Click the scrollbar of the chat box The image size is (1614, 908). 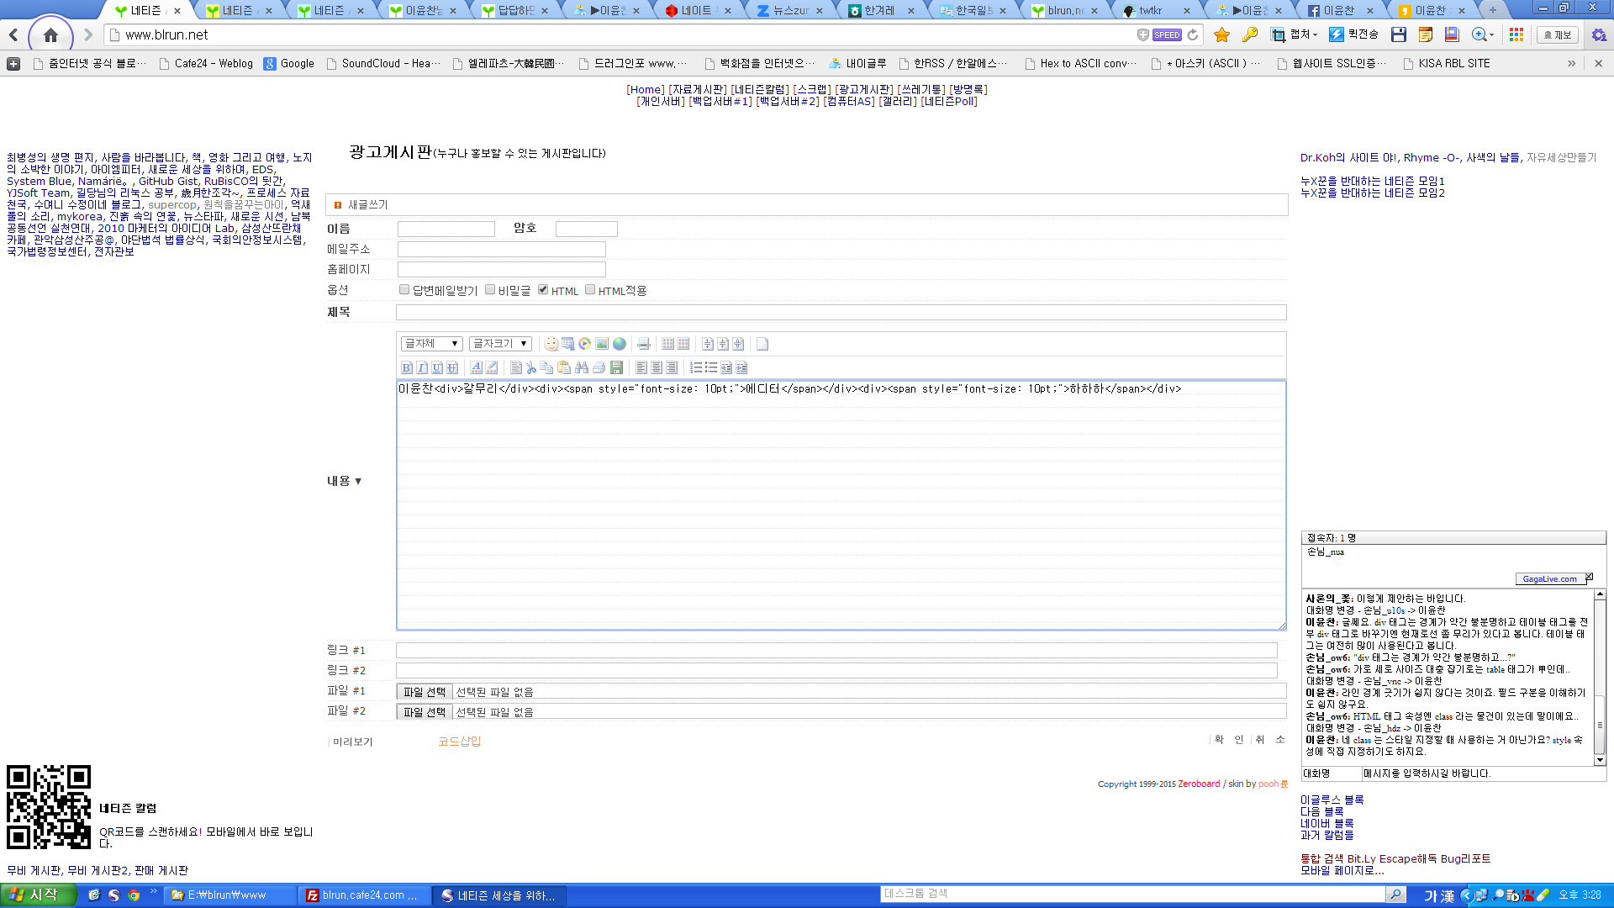pos(1600,678)
